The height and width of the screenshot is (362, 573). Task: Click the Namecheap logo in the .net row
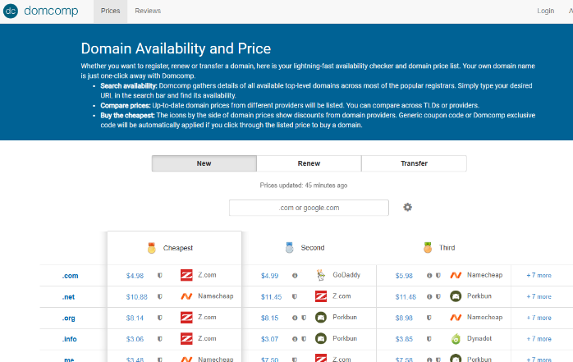pos(186,296)
